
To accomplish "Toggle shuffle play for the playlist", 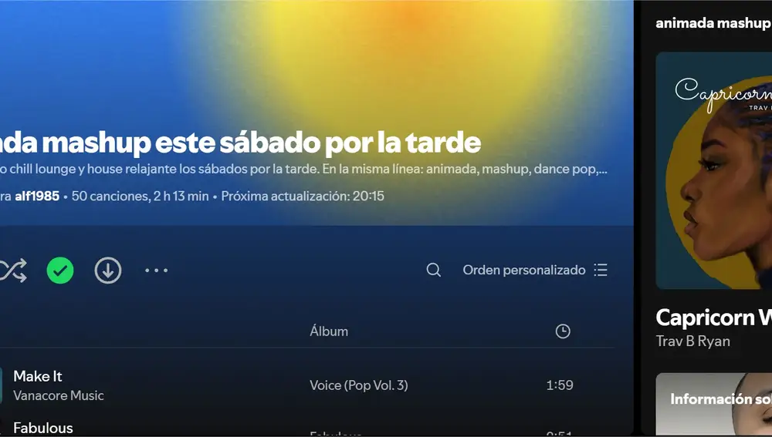I will tap(13, 271).
